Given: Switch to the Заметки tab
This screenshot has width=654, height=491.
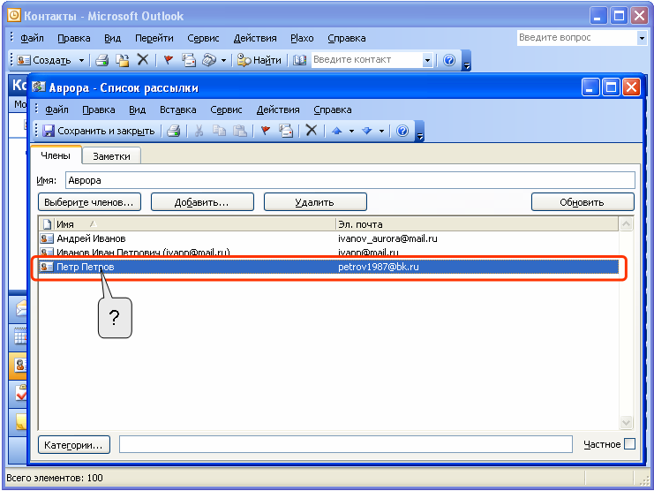Looking at the screenshot, I should (111, 156).
